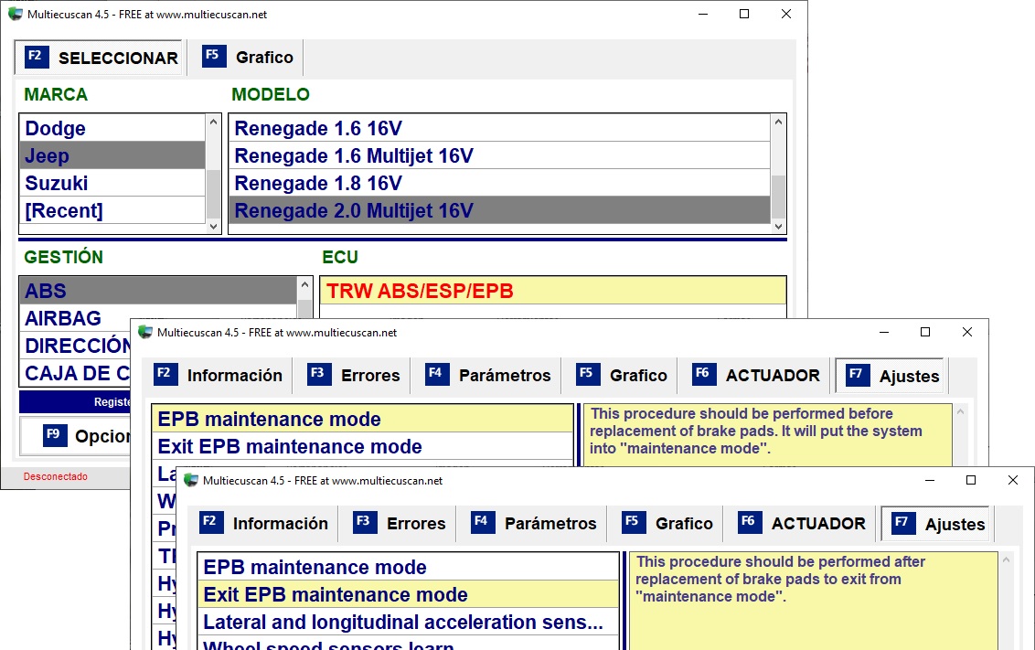Screen dimensions: 1035x650
Task: Open Errores tab in middle window
Action: coord(355,375)
